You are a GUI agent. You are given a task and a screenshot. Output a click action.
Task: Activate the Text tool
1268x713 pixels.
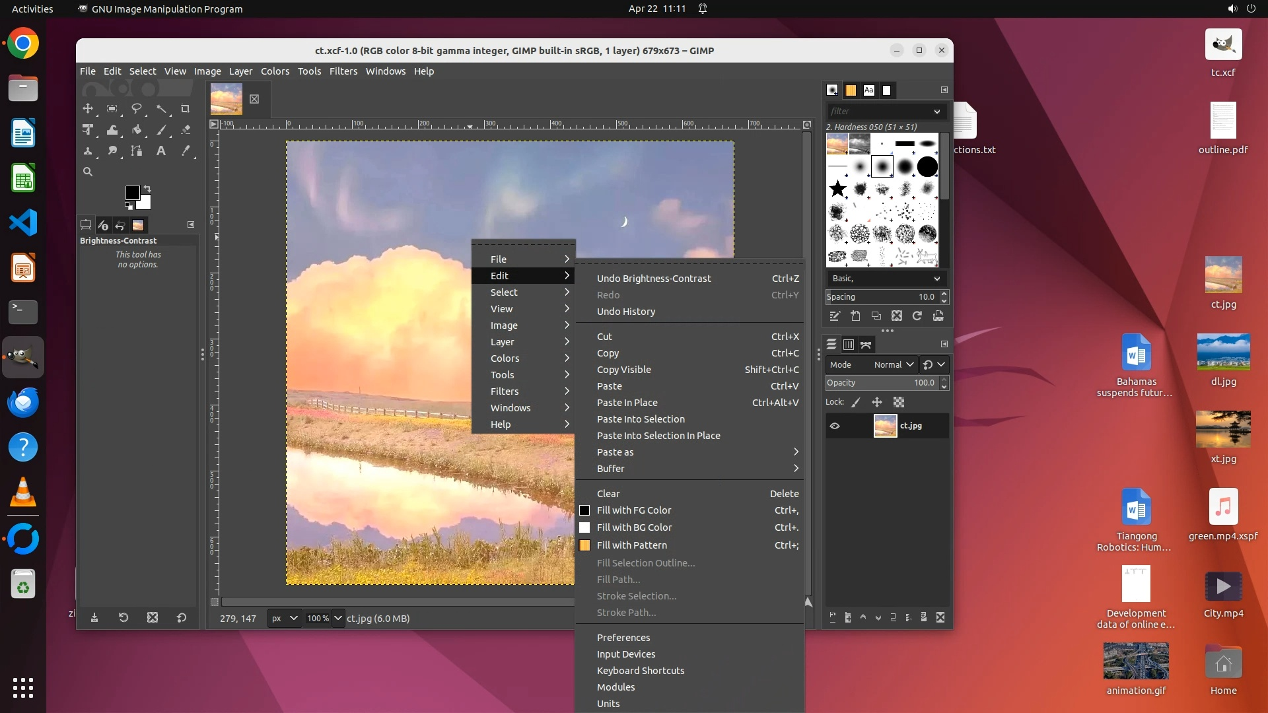(x=160, y=151)
